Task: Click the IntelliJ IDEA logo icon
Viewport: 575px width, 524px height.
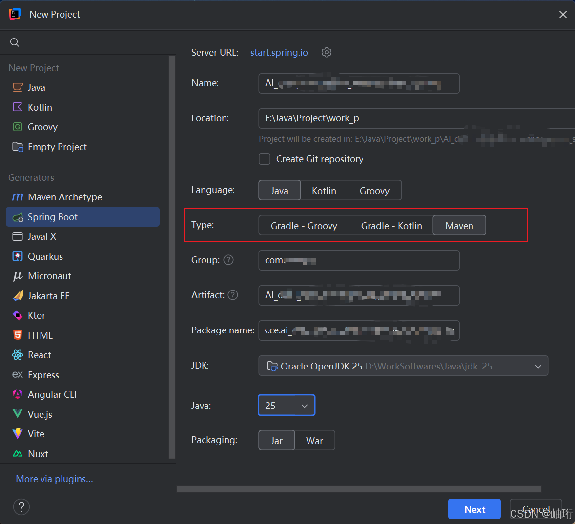Action: coord(14,14)
